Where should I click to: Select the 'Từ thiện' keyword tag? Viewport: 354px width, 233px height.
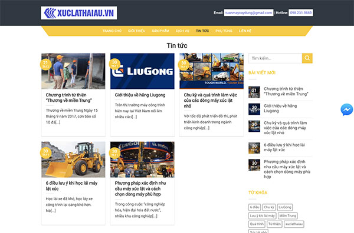coord(274,224)
